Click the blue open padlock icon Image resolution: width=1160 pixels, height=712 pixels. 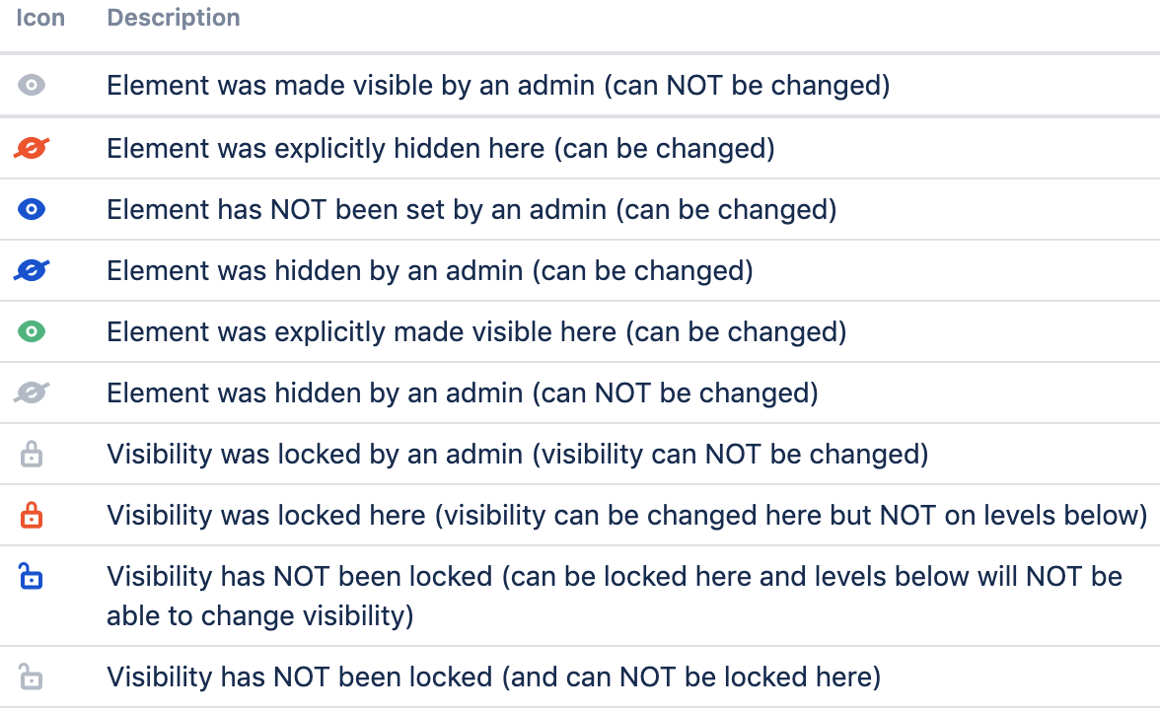pyautogui.click(x=32, y=577)
